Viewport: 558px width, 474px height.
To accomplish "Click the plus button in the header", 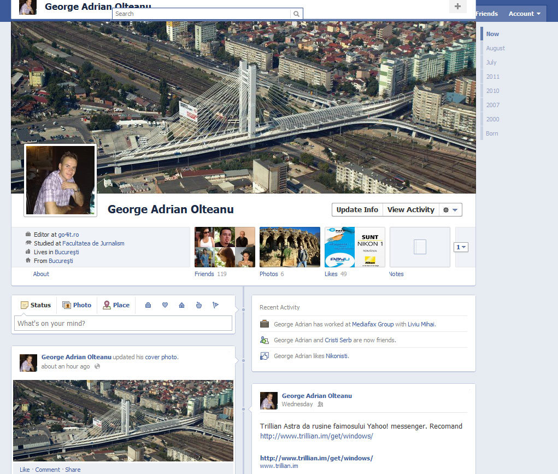I will pyautogui.click(x=457, y=6).
